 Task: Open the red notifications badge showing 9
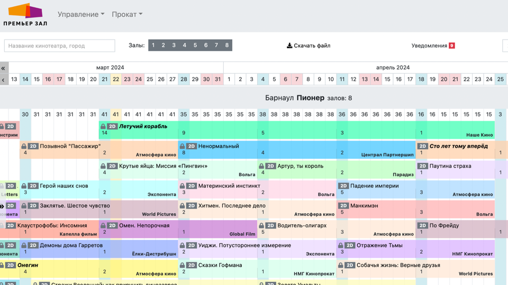[451, 46]
